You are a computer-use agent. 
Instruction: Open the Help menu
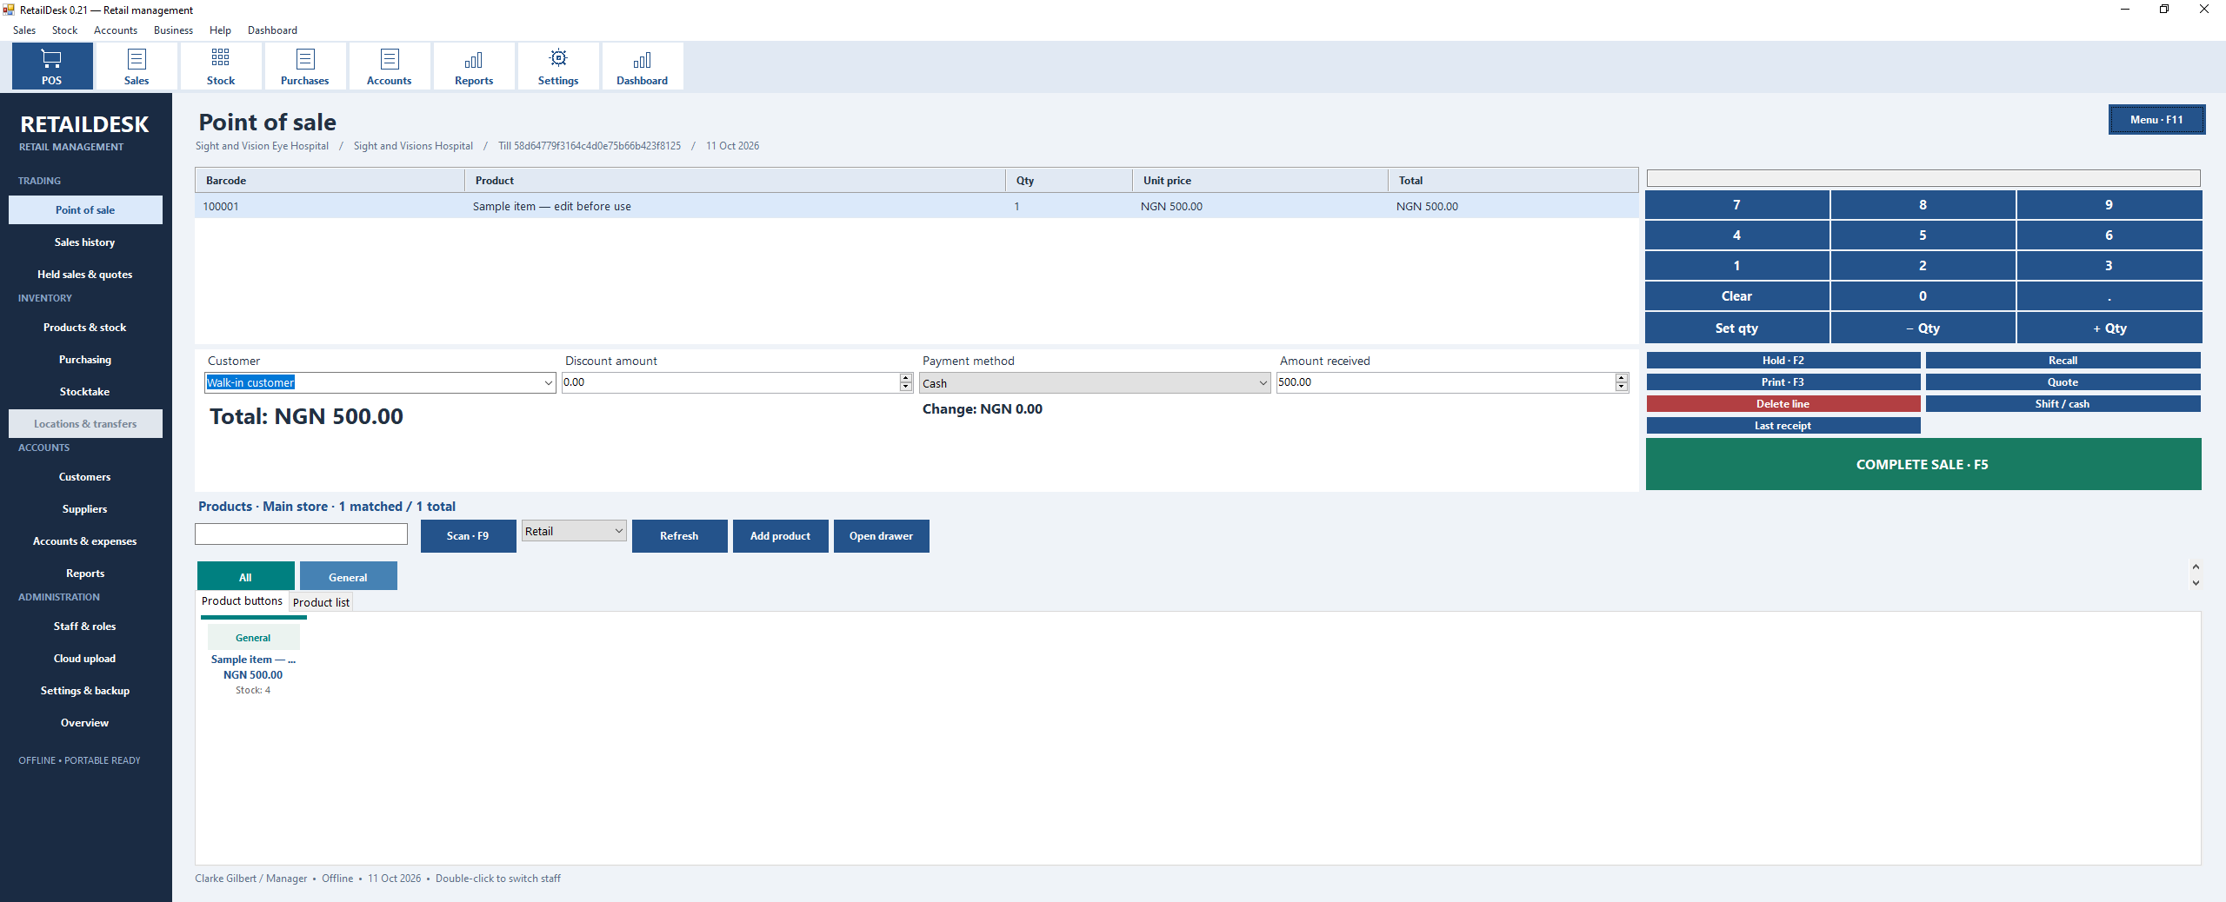coord(220,30)
